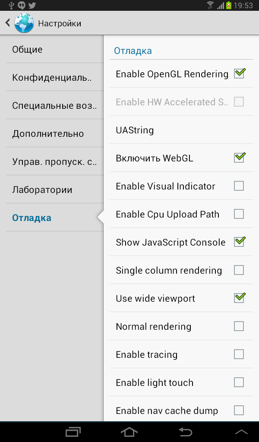
Task: Uncheck Включить WebGL checkbox
Action: [x=239, y=158]
